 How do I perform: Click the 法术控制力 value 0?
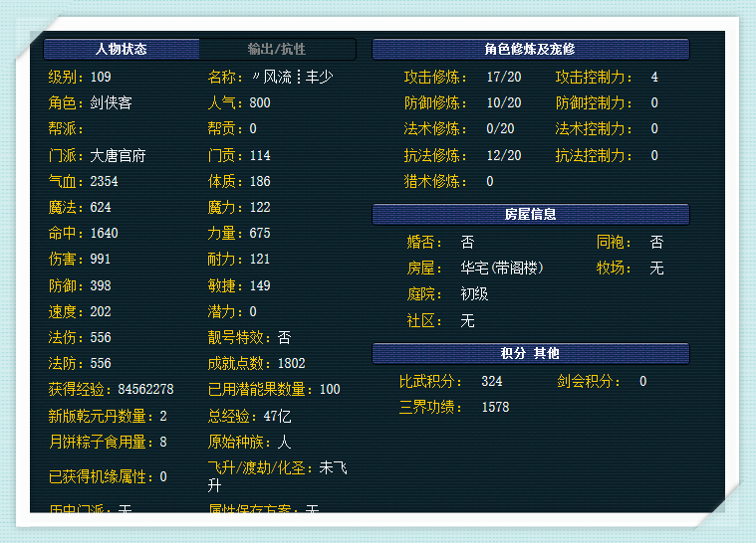[x=654, y=129]
